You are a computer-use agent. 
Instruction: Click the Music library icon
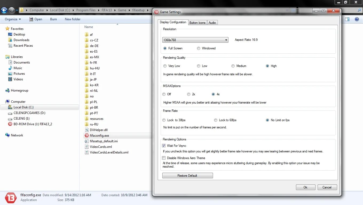coord(10,68)
